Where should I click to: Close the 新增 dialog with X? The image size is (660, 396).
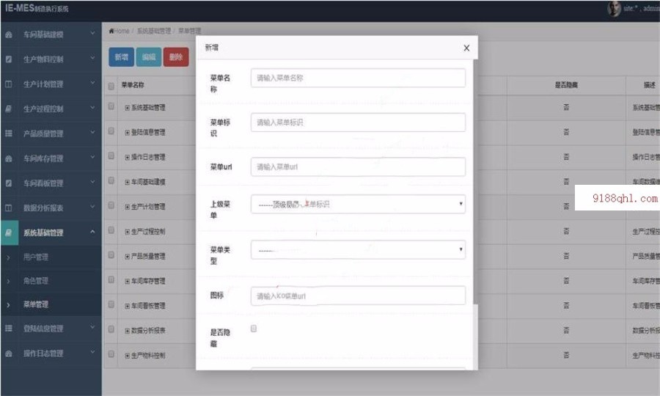click(x=466, y=48)
